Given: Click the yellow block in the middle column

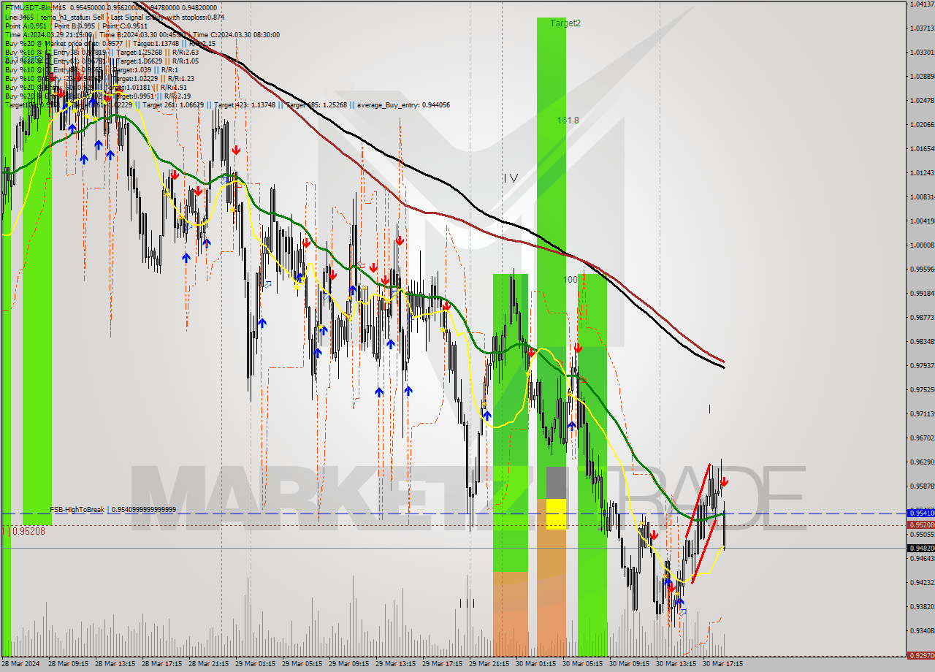Looking at the screenshot, I should [556, 514].
